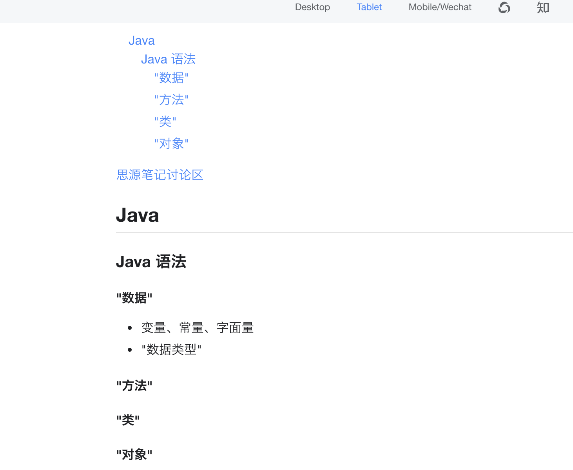Click the "数据" section heading

point(134,298)
